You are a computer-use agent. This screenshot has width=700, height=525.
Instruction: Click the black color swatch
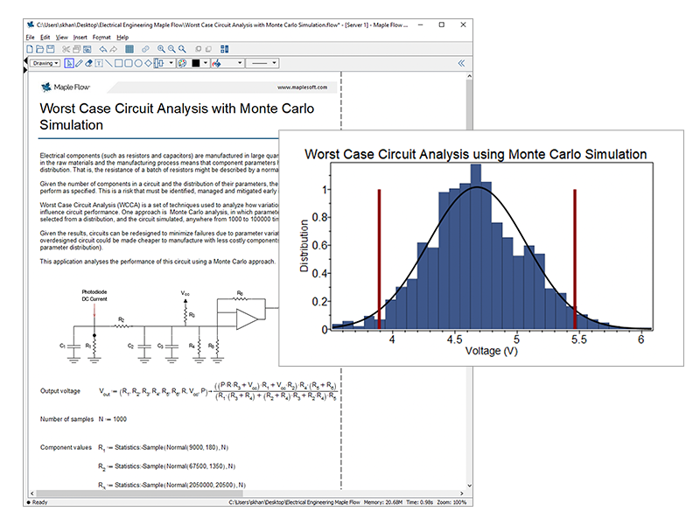coord(195,63)
